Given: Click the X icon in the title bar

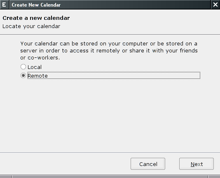Looking at the screenshot, I should pos(215,5).
